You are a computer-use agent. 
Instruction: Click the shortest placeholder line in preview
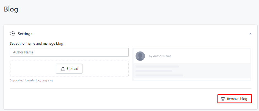pyautogui.click(x=154, y=71)
